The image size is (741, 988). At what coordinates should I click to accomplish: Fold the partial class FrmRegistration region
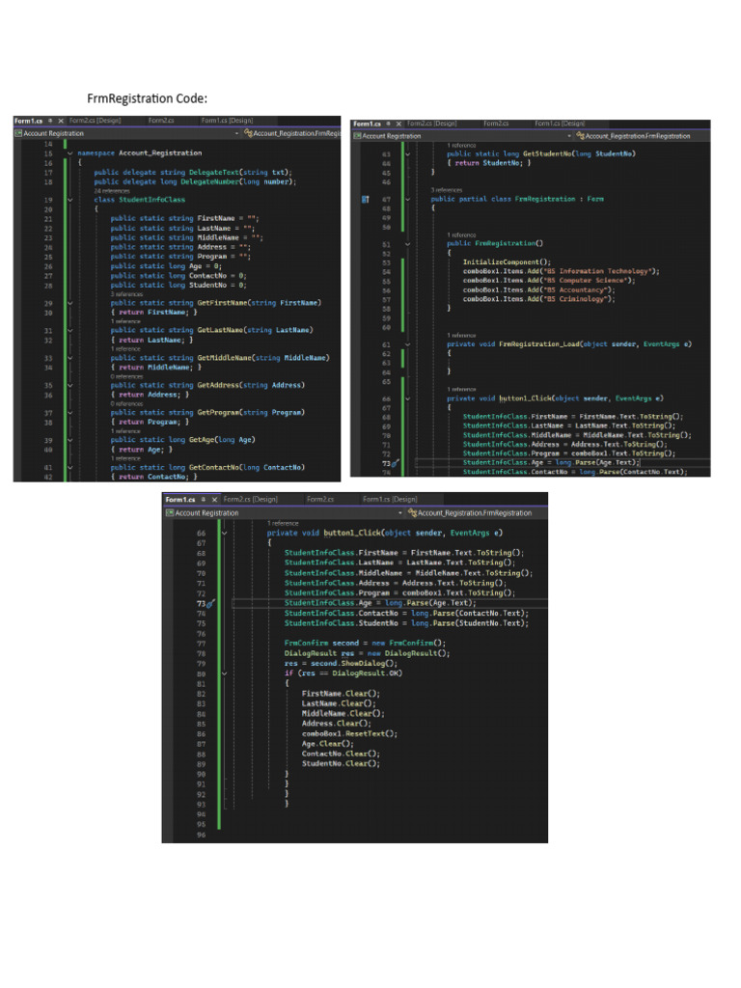(407, 200)
